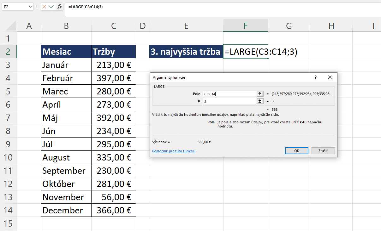Select the Október cell
The height and width of the screenshot is (231, 381).
[66, 184]
